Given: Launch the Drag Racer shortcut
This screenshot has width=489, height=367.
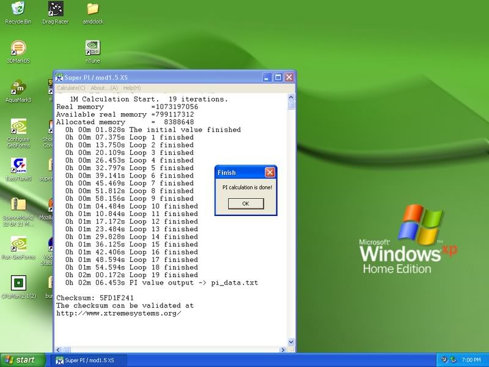Looking at the screenshot, I should (55, 12).
